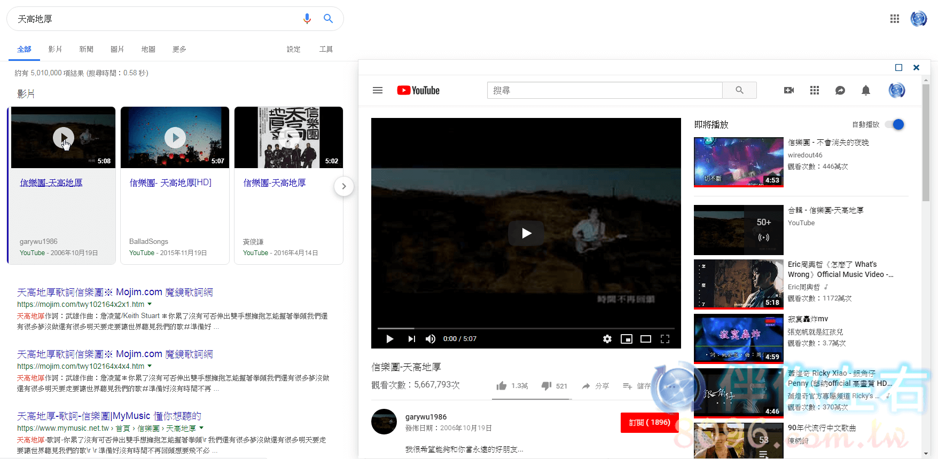Image resolution: width=938 pixels, height=459 pixels.
Task: Expand dropdown next to mymusic.net.tw breadcrumb
Action: (x=201, y=428)
